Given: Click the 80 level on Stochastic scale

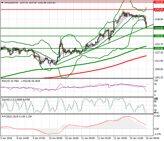Looking at the screenshot, I should 155,101.
